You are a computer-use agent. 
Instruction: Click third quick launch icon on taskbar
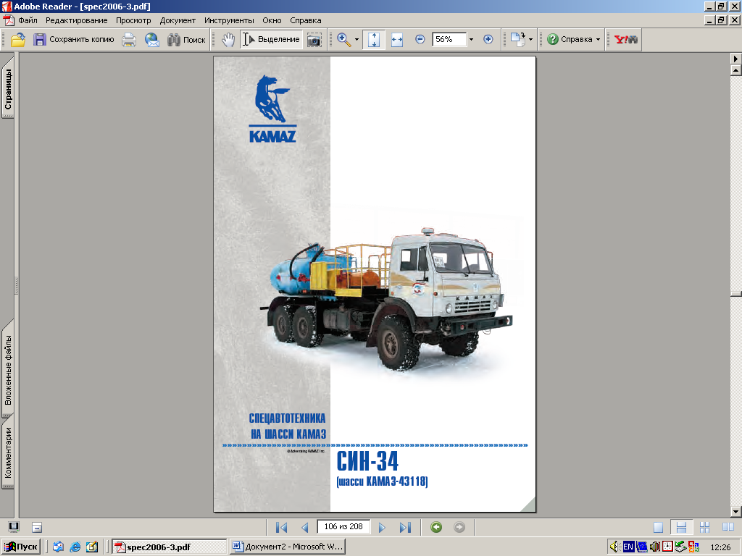(x=92, y=547)
